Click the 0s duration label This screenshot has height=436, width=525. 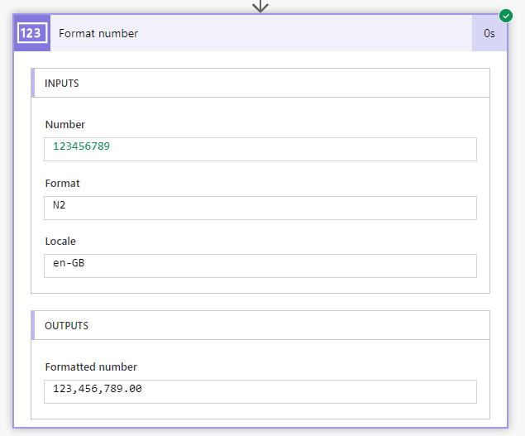pyautogui.click(x=489, y=33)
